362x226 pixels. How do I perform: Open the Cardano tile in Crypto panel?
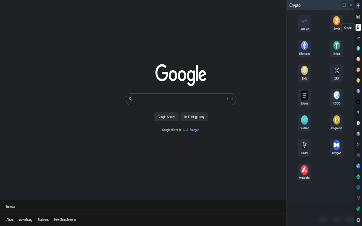304,123
